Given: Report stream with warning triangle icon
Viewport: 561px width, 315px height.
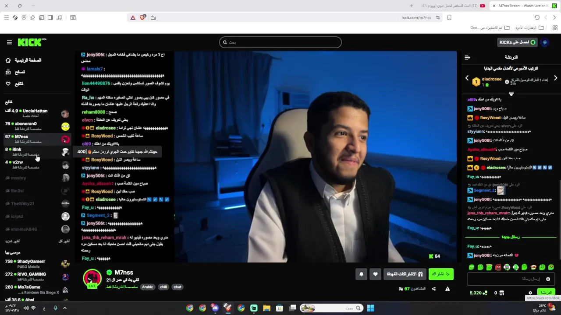Looking at the screenshot, I should pyautogui.click(x=447, y=289).
